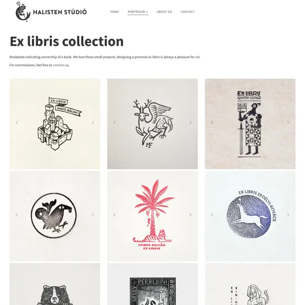Show next image of red palm tree bookplate
305x305 pixels.
(x=191, y=215)
